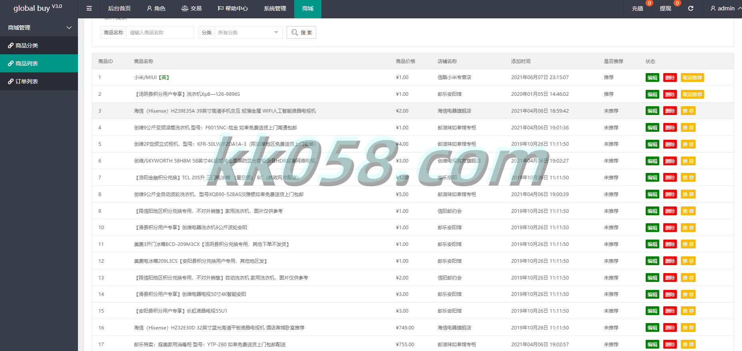This screenshot has width=742, height=351.
Task: Go to 商品列表 in sidebar
Action: click(39, 63)
